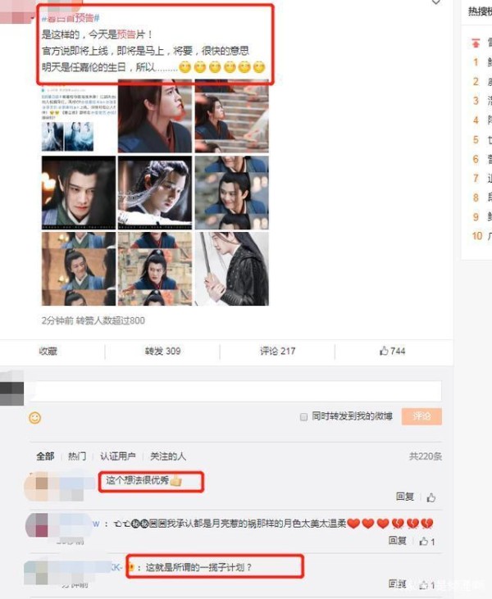Show 全部 comments tab

[x=45, y=456]
